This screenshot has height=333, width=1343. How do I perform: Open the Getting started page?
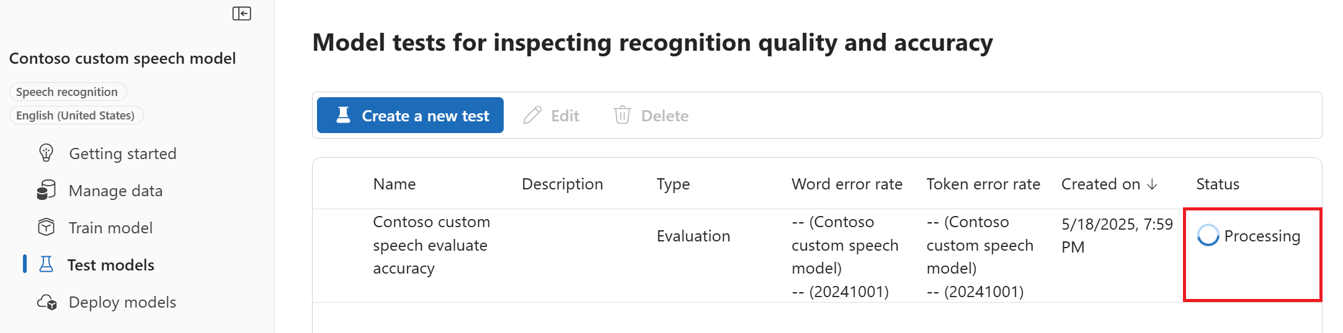coord(122,154)
